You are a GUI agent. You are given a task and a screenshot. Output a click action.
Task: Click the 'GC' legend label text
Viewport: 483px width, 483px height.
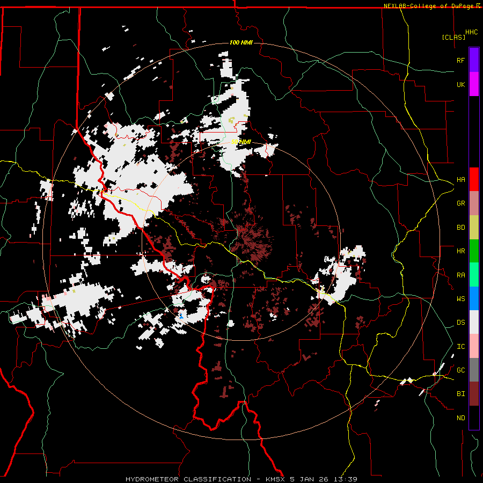pos(460,370)
